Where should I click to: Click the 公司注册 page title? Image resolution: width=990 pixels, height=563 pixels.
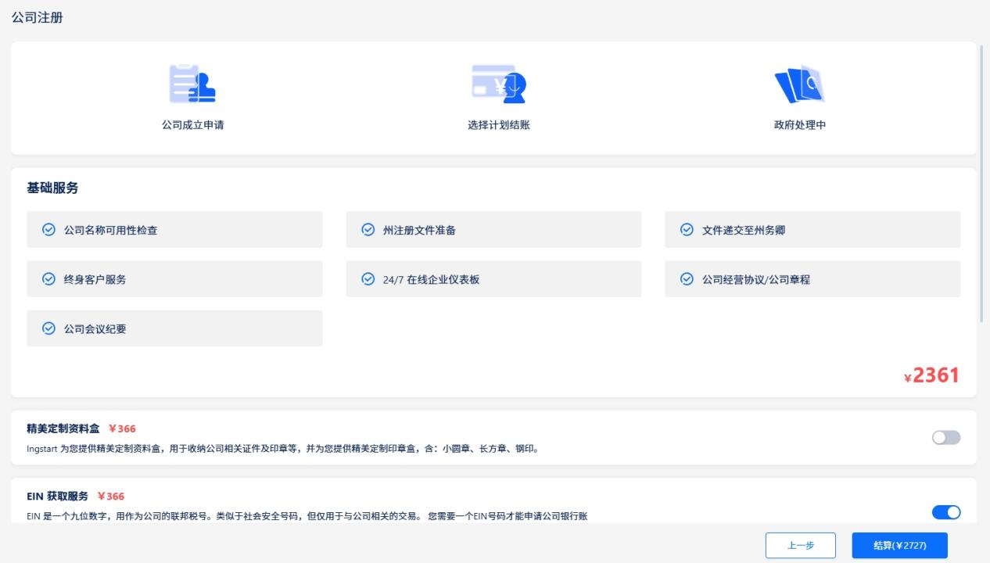38,16
